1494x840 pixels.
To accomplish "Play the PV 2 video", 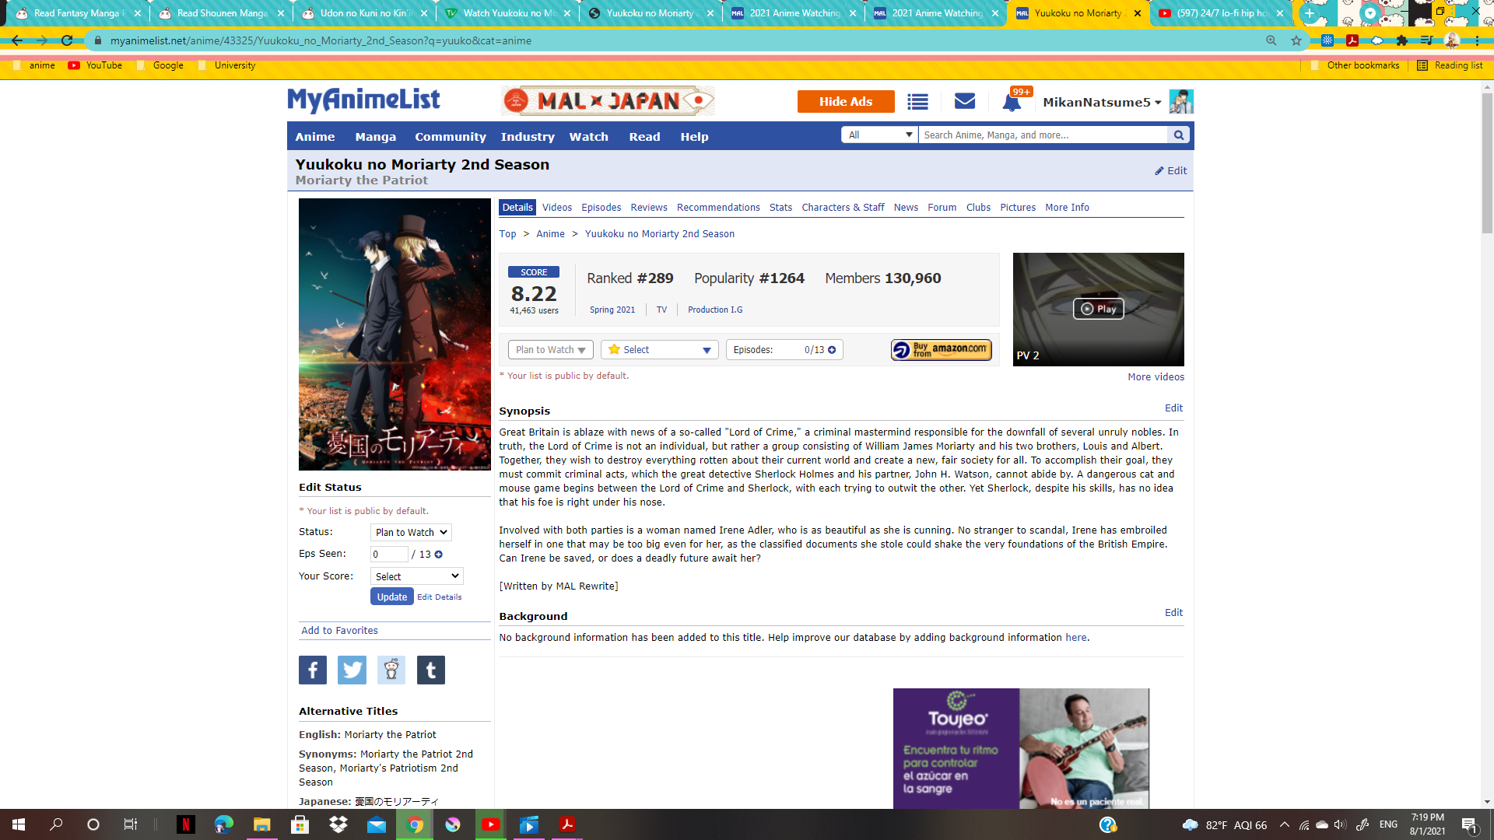I will [1098, 309].
